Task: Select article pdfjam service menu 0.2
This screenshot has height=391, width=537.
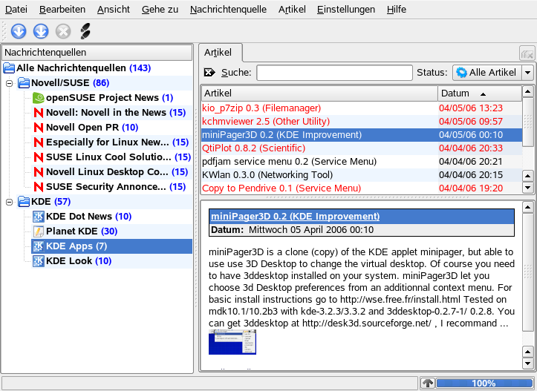Action: (361, 162)
